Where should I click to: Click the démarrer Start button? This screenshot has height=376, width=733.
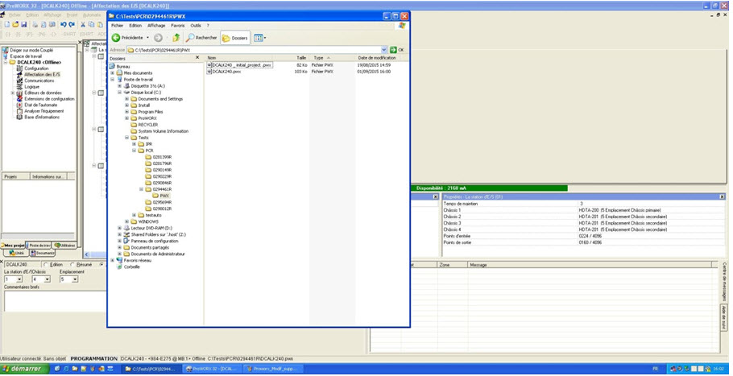[24, 369]
